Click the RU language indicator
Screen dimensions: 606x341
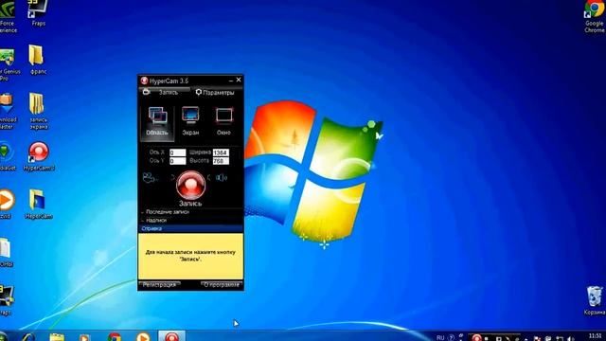coord(440,337)
